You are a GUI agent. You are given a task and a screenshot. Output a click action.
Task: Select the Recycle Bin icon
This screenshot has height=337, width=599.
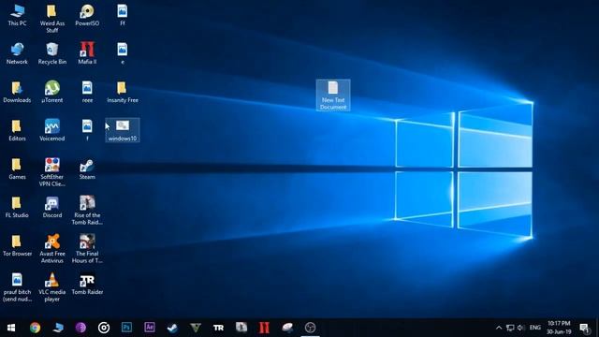(x=52, y=53)
